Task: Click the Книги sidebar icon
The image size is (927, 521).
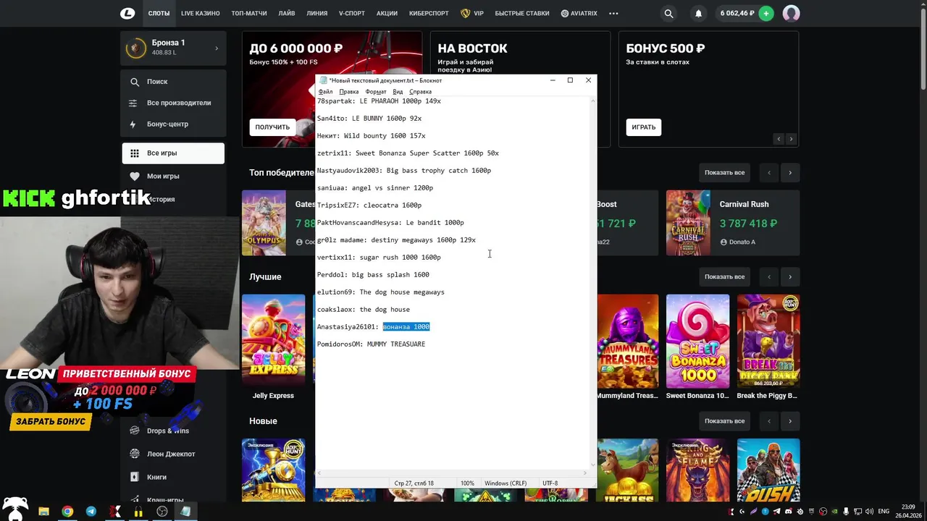Action: click(x=134, y=477)
